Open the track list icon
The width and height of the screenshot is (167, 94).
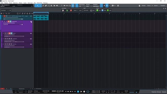point(1,13)
